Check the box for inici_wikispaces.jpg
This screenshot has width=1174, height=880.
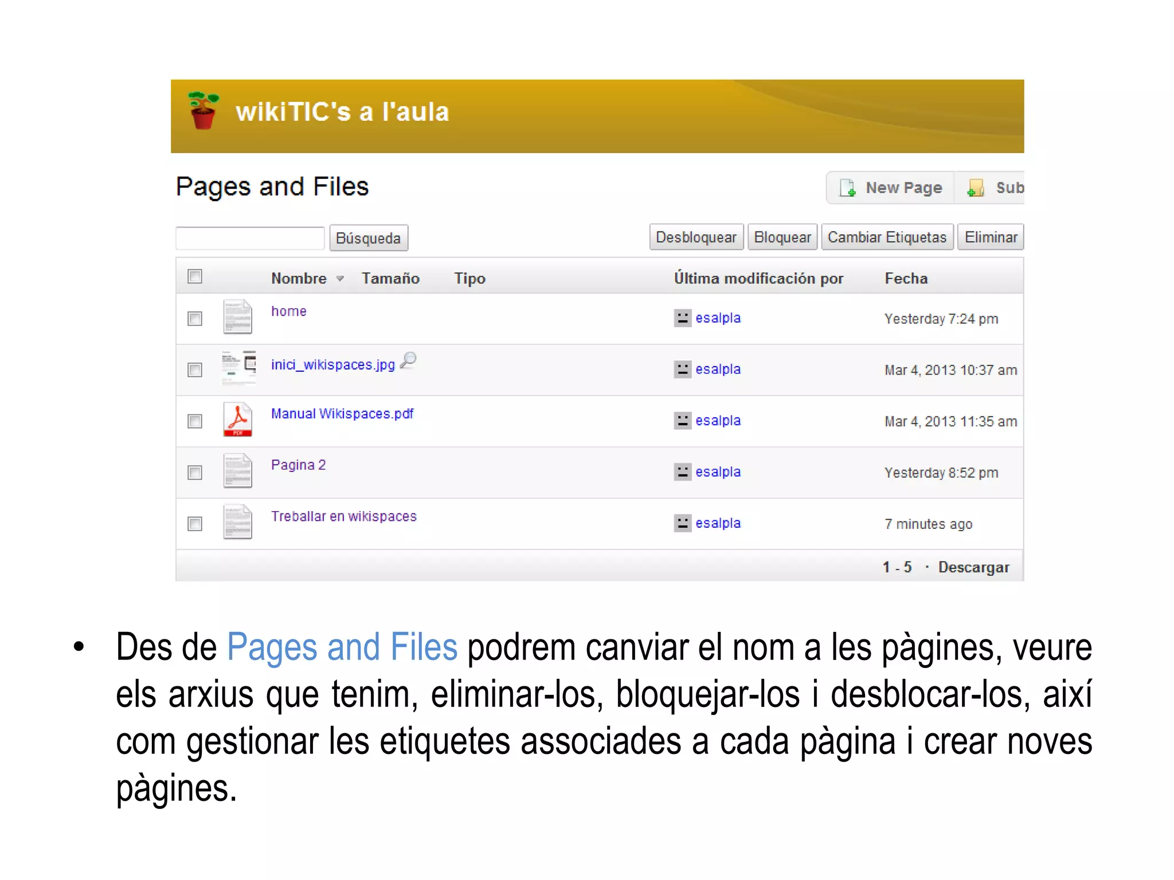pos(195,370)
